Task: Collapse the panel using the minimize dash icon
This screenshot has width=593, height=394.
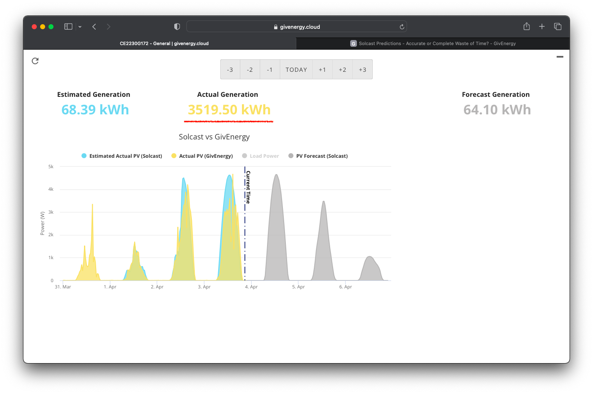Action: click(x=560, y=57)
